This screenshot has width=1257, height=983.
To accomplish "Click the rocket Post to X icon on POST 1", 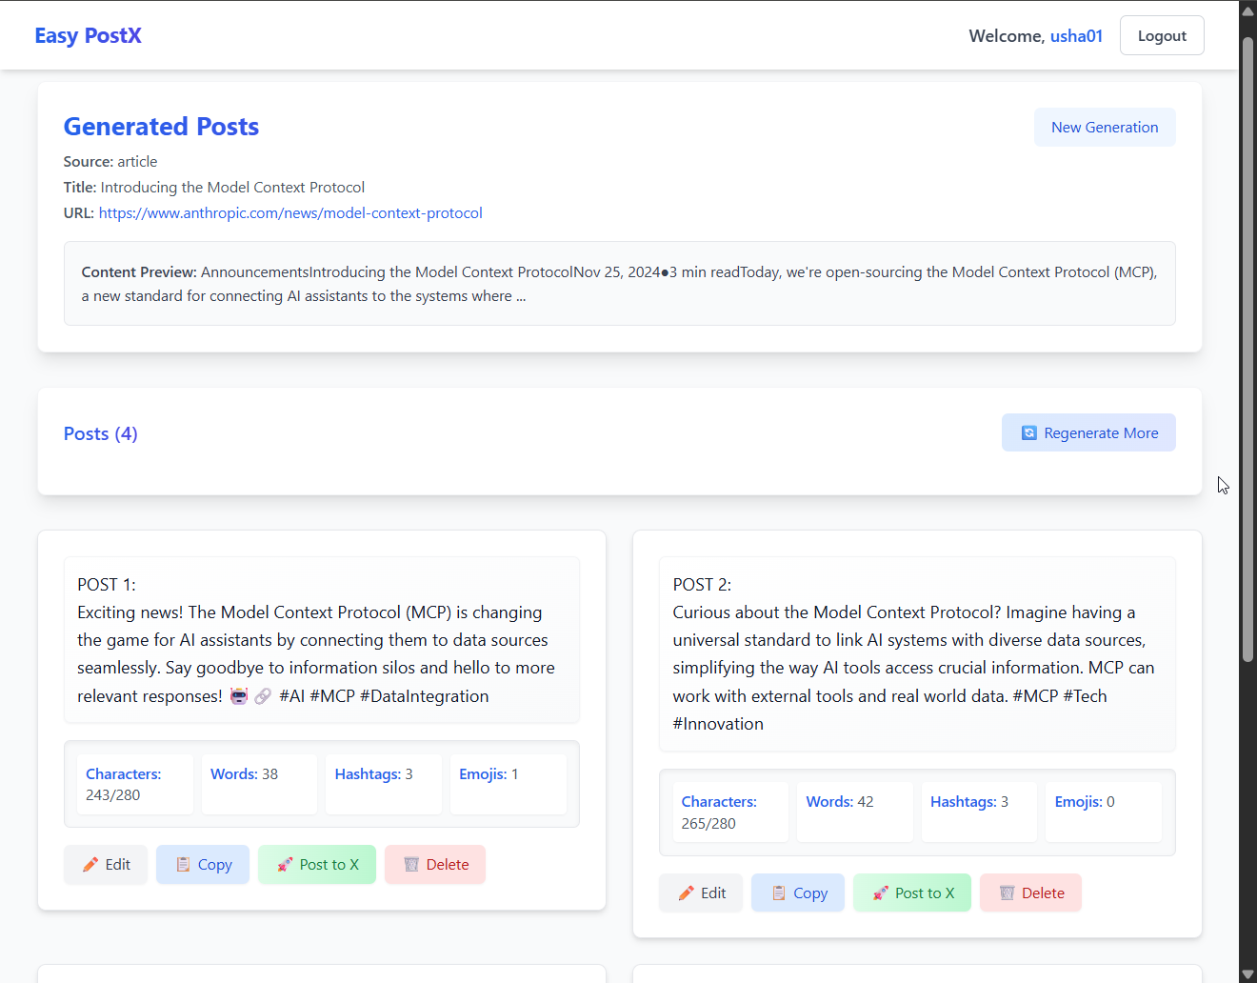I will (285, 864).
